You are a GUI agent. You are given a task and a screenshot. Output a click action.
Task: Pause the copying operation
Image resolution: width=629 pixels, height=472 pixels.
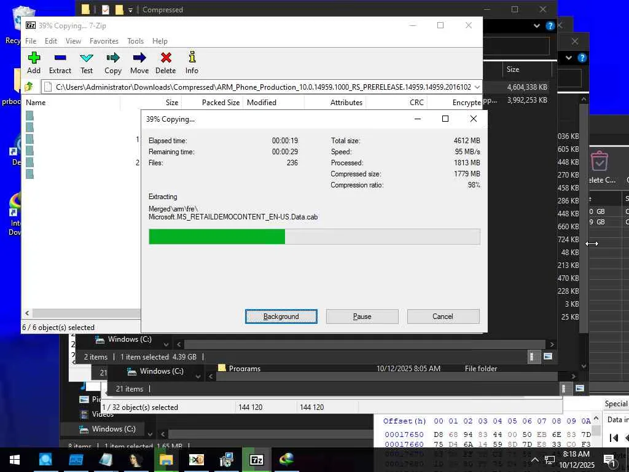pyautogui.click(x=362, y=317)
